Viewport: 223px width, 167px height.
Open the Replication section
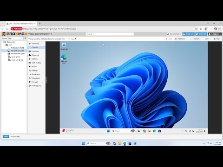pyautogui.click(x=36, y=74)
